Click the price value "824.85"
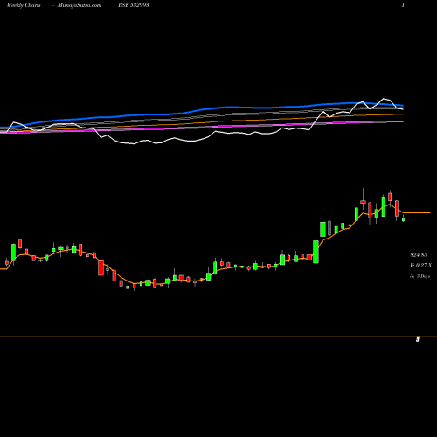 click(x=419, y=255)
